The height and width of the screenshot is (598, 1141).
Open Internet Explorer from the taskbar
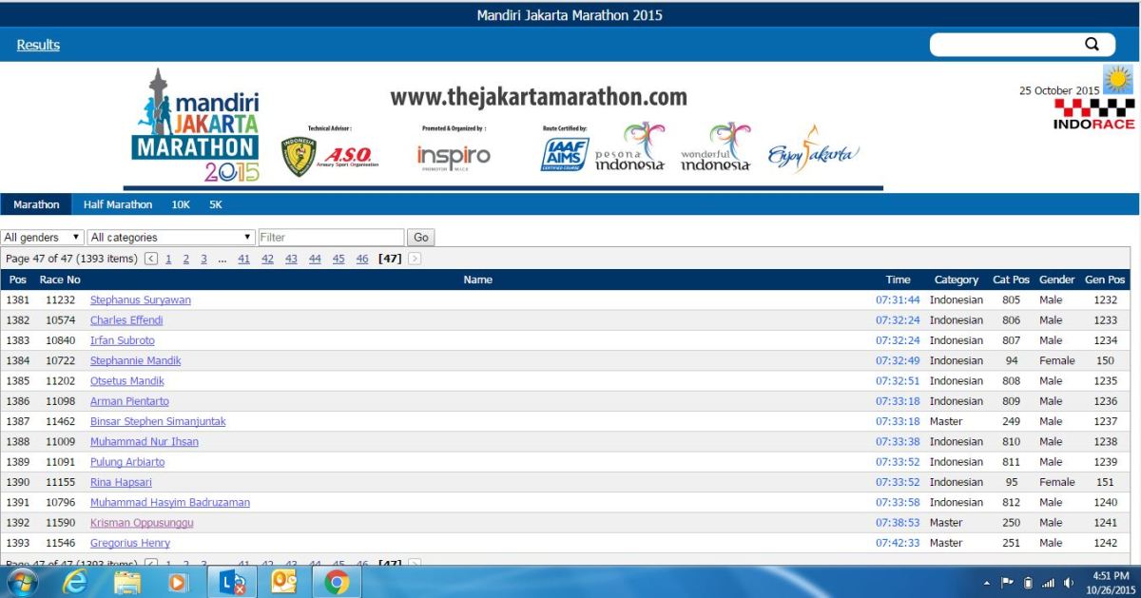pyautogui.click(x=74, y=582)
